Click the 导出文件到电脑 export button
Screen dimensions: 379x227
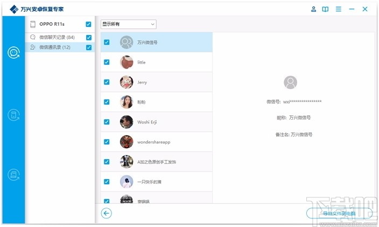click(x=339, y=214)
